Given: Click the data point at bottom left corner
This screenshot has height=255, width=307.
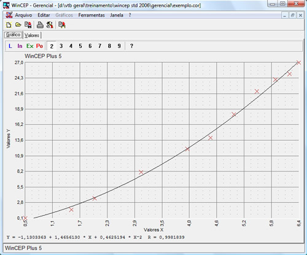Looking at the screenshot, I should point(25,218).
